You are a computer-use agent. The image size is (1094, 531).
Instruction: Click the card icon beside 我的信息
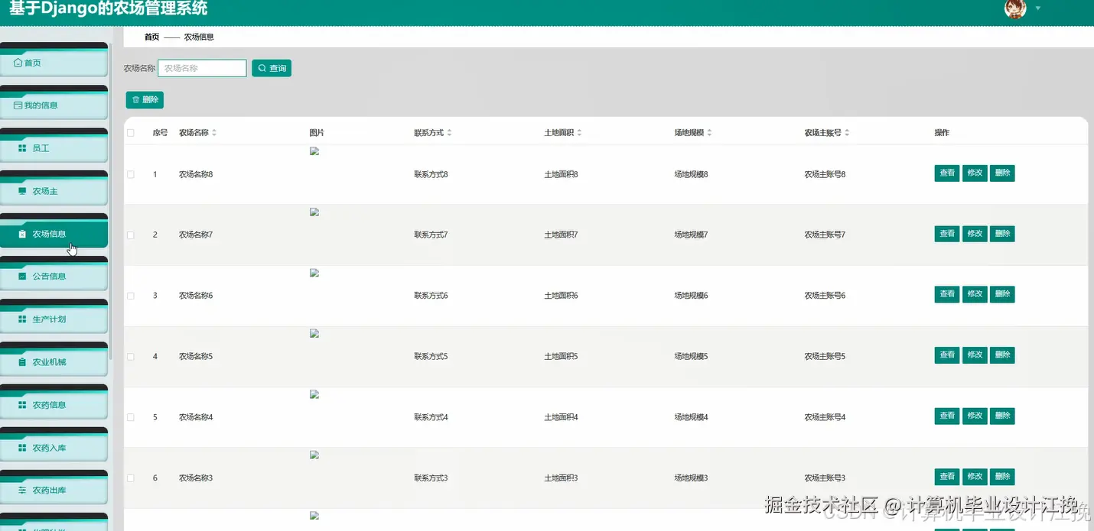pos(18,105)
